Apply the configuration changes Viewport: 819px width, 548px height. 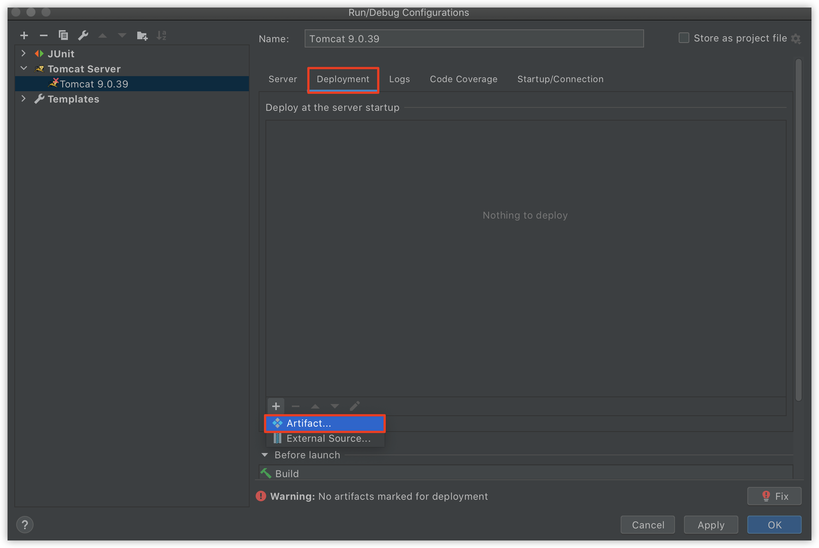710,524
